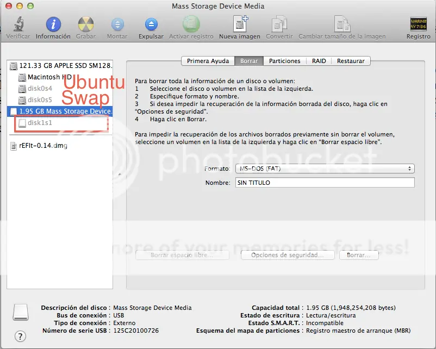This screenshot has height=349, width=436.
Task: Open the Información toolbar icon
Action: [53, 24]
